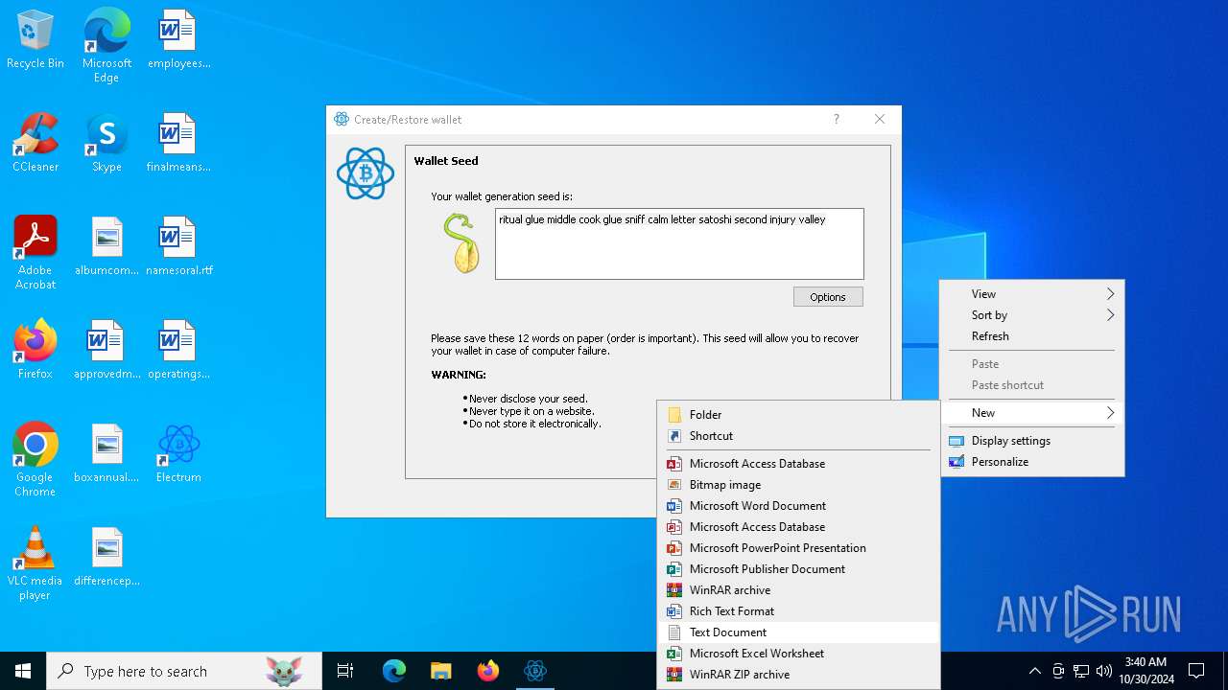Open Display settings from context menu

(1031, 441)
